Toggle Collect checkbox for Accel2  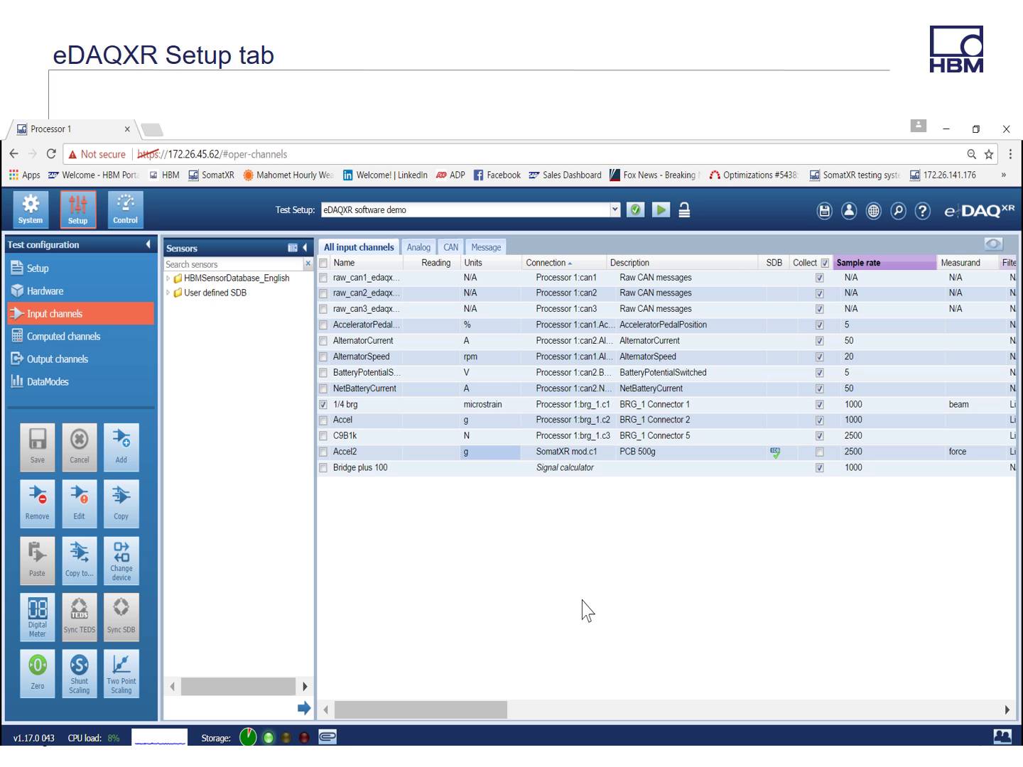(820, 452)
